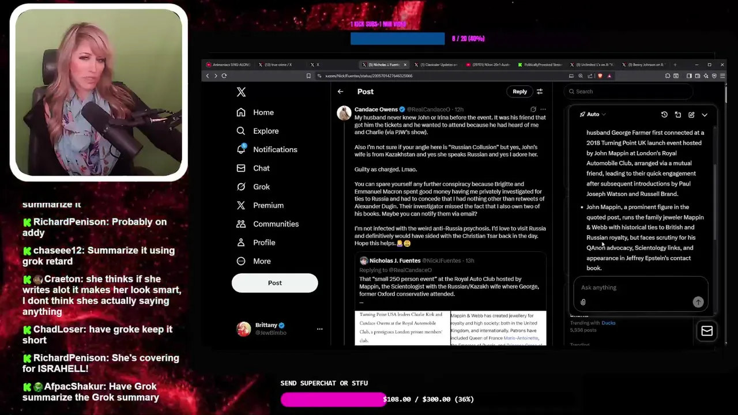Image resolution: width=738 pixels, height=415 pixels.
Task: Switch to the PoliticallyProvoked Stream tab
Action: pos(541,65)
